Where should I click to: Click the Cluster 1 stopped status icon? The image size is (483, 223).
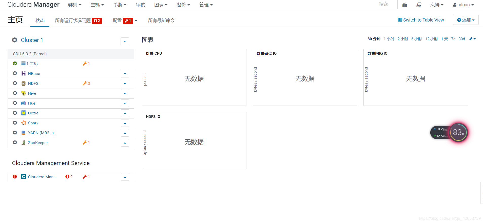(15, 40)
